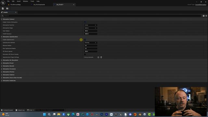Click the search magnifier in Details
Image resolution: width=208 pixels, height=117 pixels.
tap(3, 16)
